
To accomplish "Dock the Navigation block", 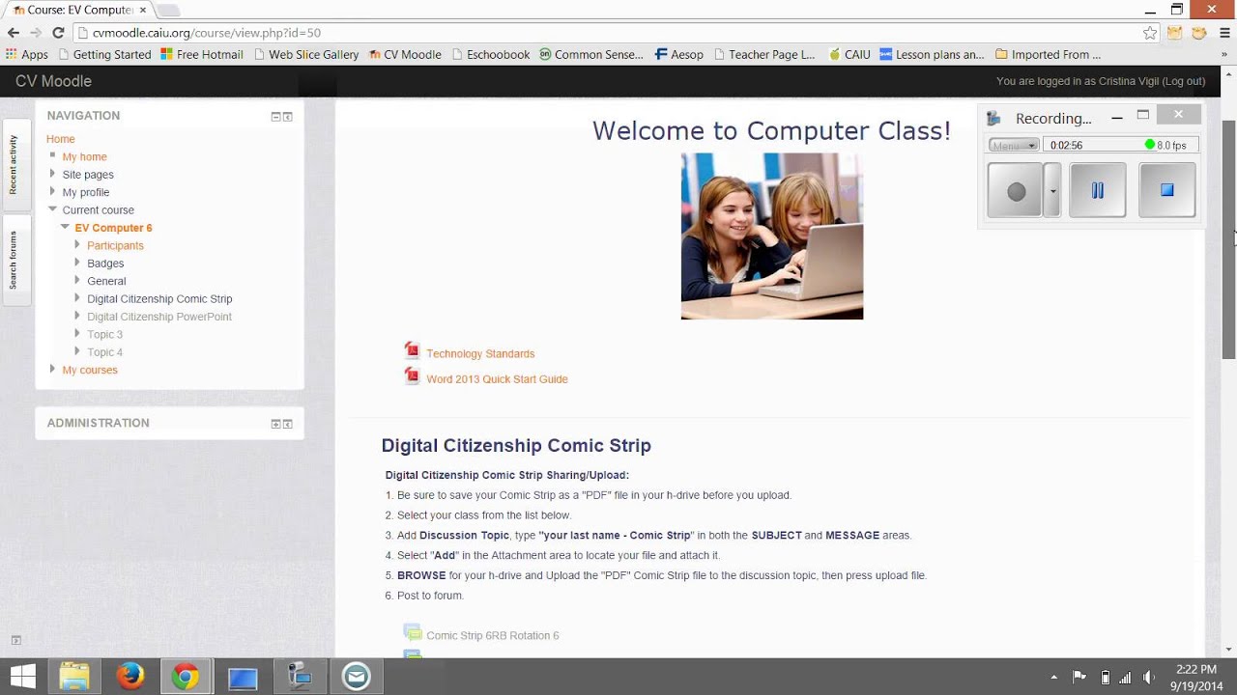I will (x=287, y=117).
